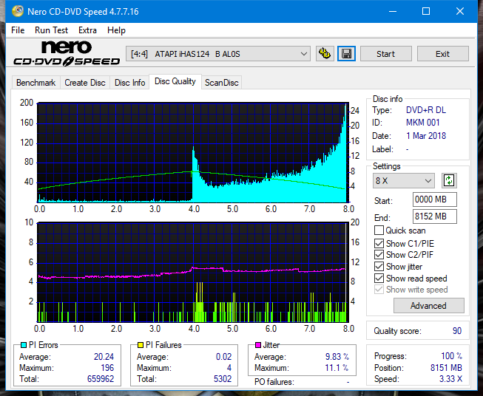Switch to the Benchmark tab
Image resolution: width=483 pixels, height=396 pixels.
(x=36, y=83)
